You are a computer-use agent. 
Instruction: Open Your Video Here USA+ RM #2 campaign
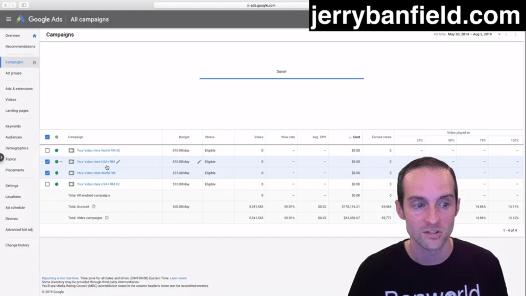click(x=98, y=184)
